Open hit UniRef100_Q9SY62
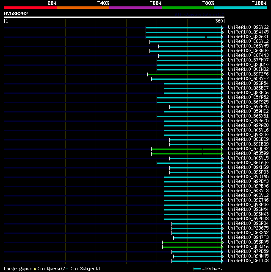This screenshot has width=271, height=272. coord(248,28)
